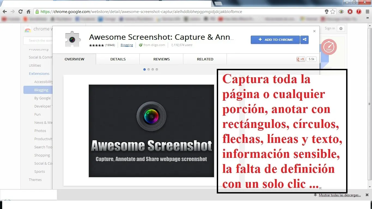Select Shopping category in the sidebar
372x209 pixels.
click(42, 155)
